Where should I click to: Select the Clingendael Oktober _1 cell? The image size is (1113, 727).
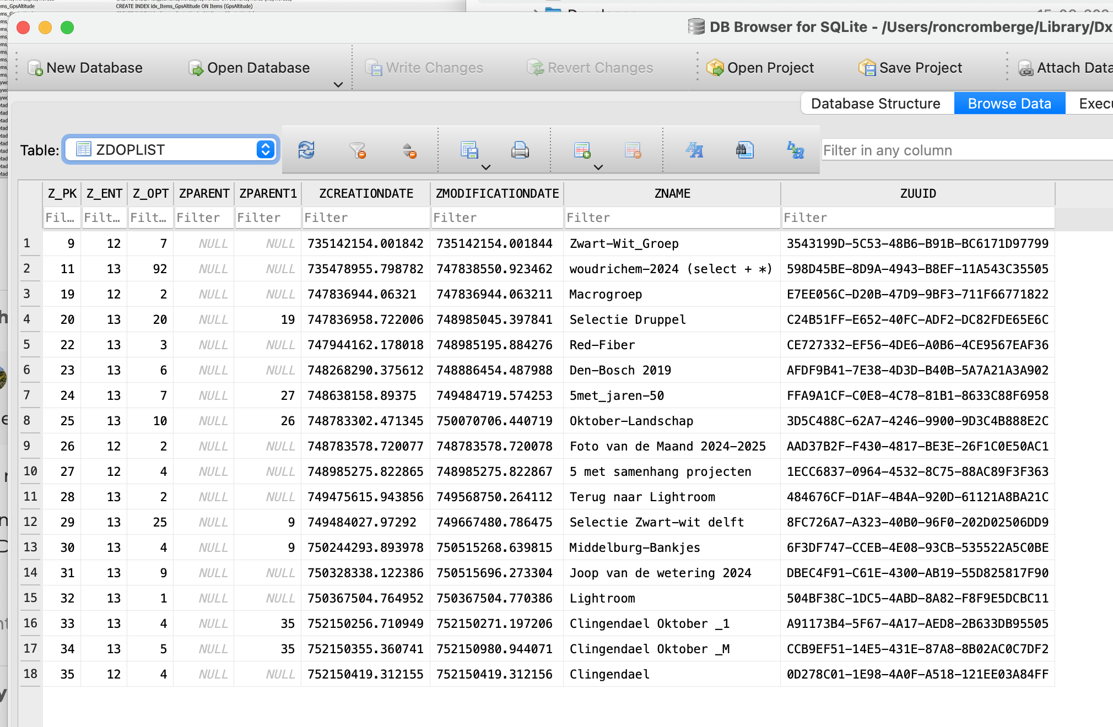[x=672, y=623]
